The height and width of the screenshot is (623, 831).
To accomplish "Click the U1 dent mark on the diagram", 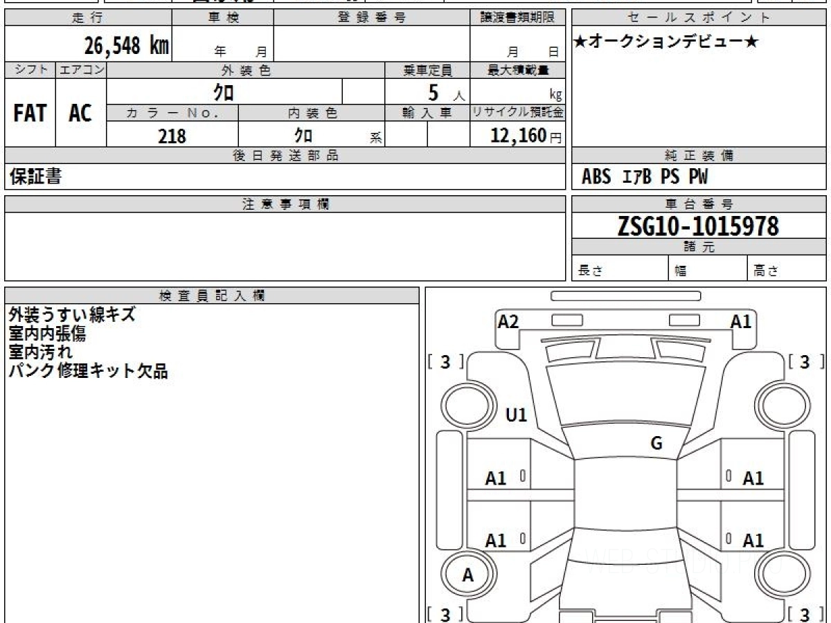I will (x=517, y=415).
